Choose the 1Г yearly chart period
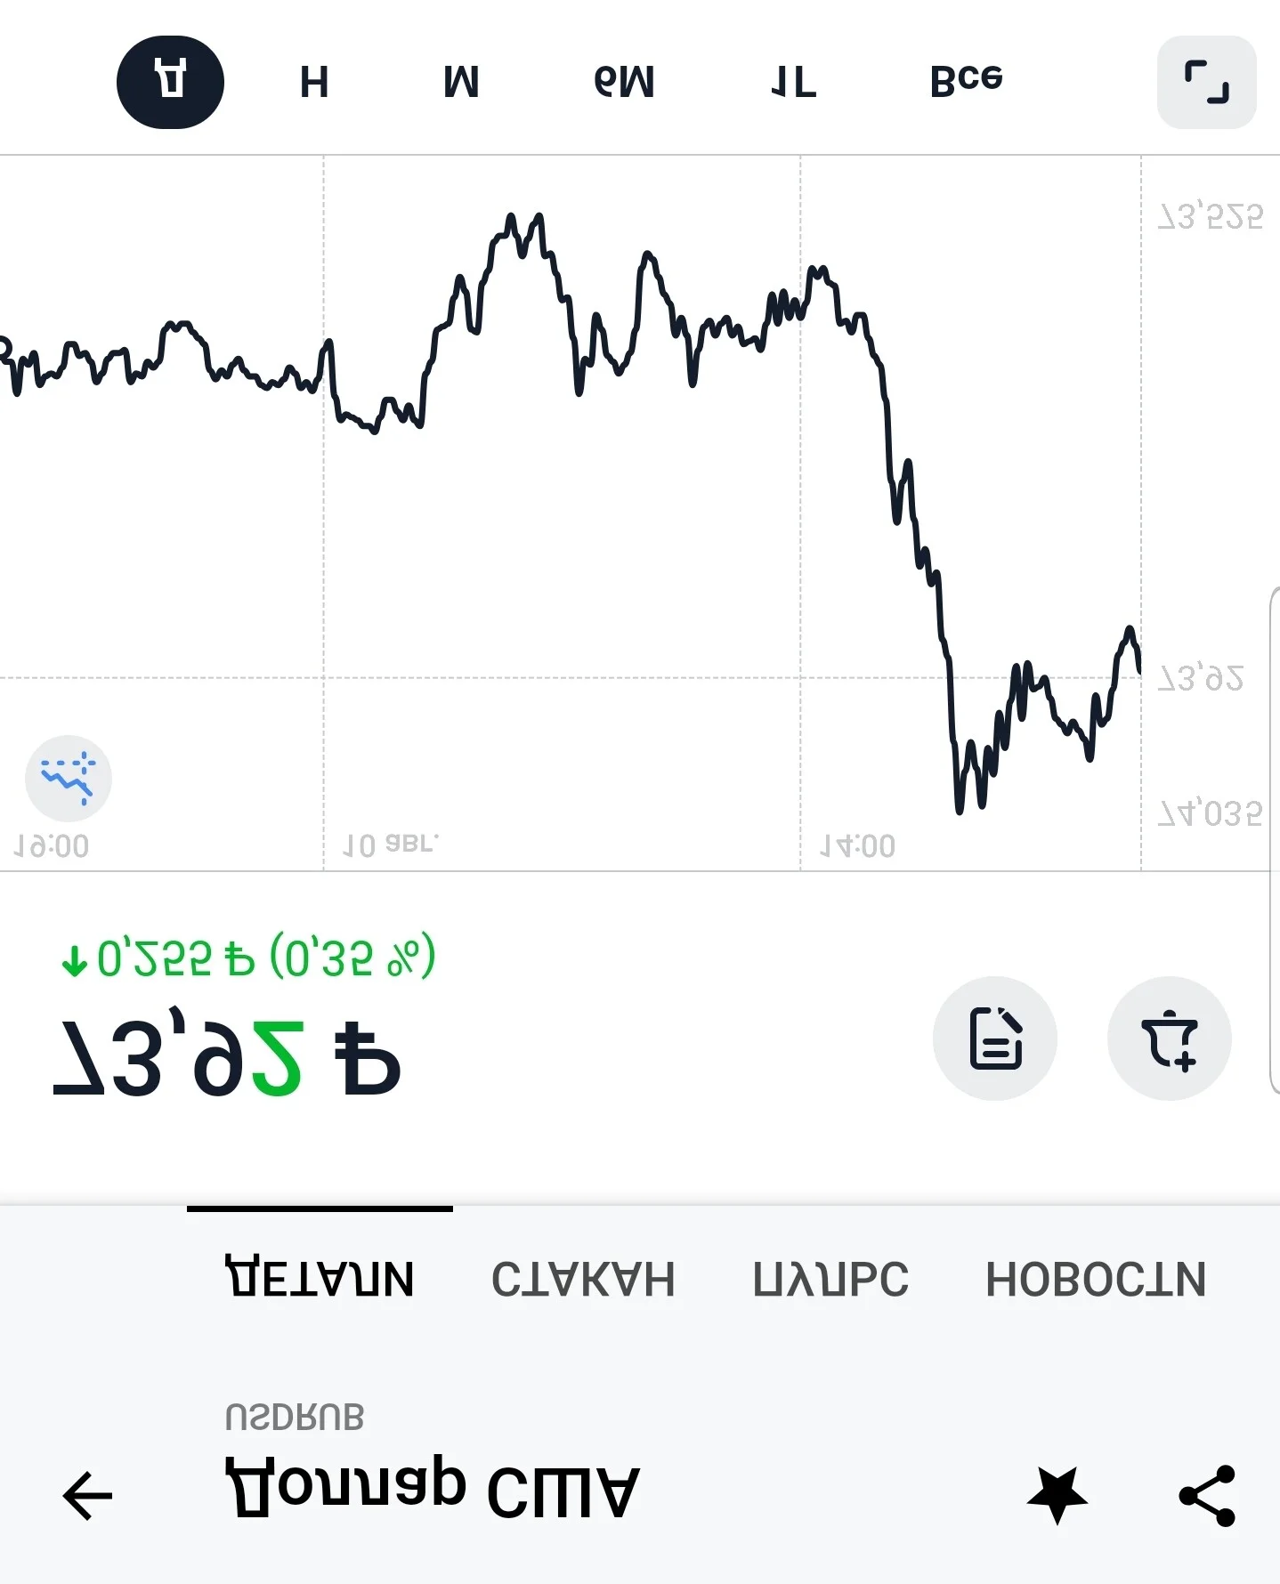This screenshot has width=1280, height=1584. pos(793,82)
